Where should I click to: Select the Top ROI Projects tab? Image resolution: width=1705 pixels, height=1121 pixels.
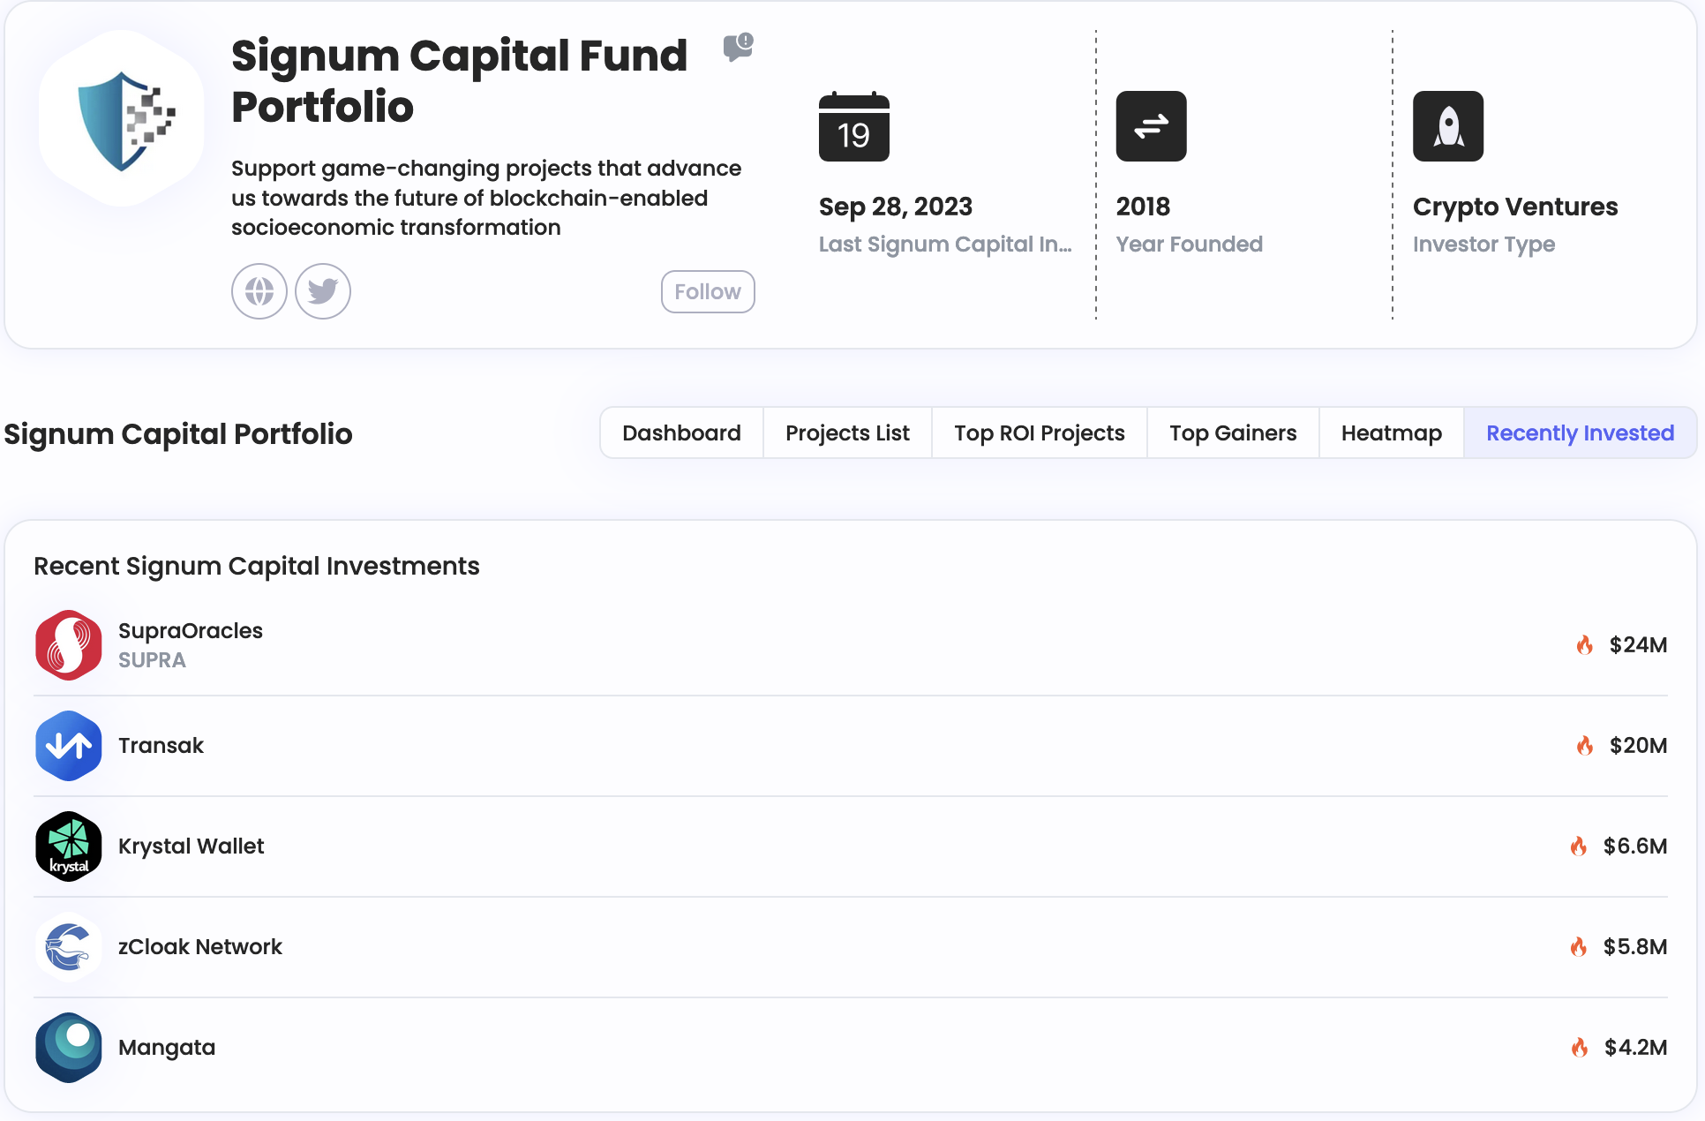[1040, 433]
